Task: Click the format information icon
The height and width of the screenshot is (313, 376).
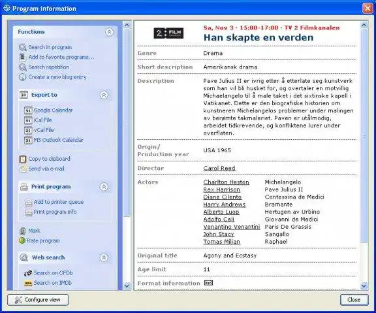Action: (208, 283)
